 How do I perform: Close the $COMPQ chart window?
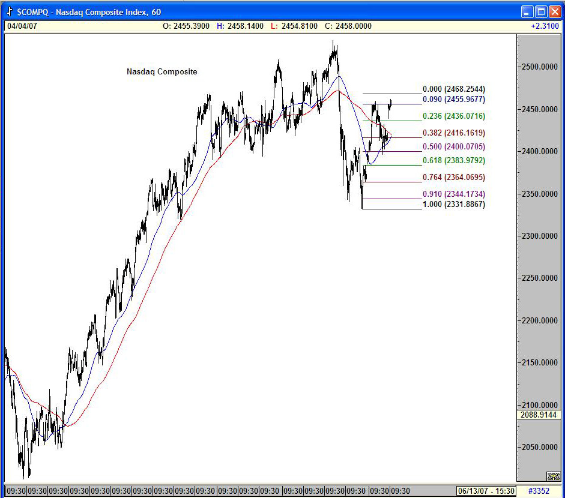(x=555, y=12)
